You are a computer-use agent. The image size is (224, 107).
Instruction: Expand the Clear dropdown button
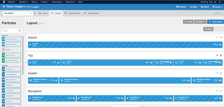[x=200, y=22]
